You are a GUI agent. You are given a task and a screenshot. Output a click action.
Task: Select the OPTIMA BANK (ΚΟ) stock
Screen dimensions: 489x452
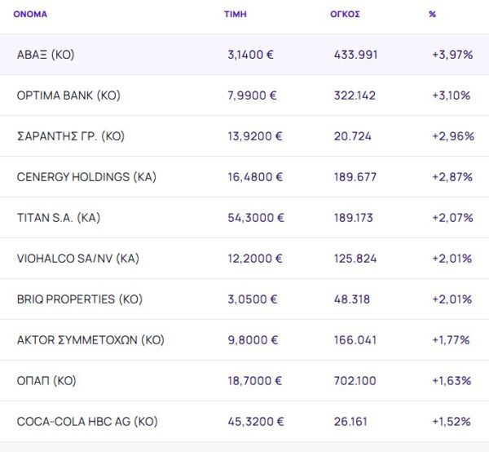(x=68, y=95)
